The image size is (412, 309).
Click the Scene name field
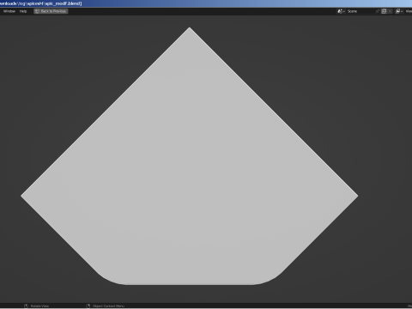[x=360, y=11]
